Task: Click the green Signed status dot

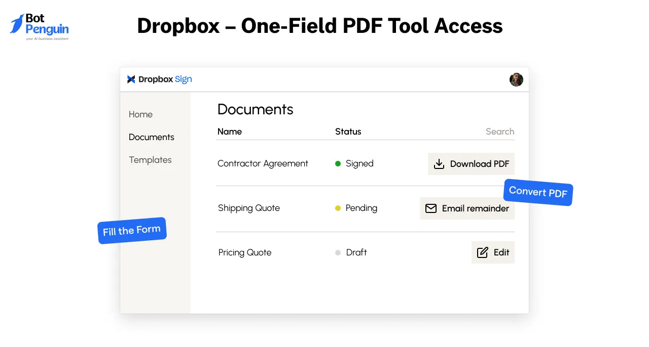Action: click(337, 163)
